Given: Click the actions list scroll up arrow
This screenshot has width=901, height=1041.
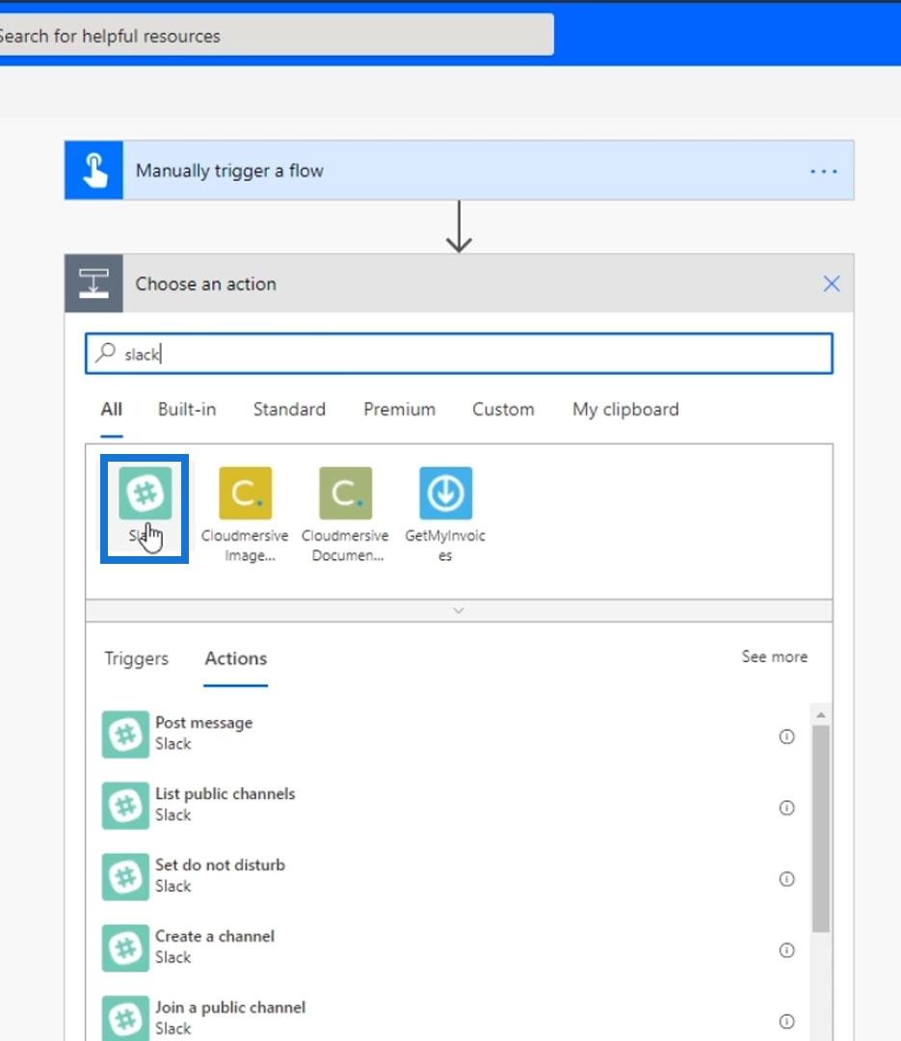Looking at the screenshot, I should pos(821,715).
